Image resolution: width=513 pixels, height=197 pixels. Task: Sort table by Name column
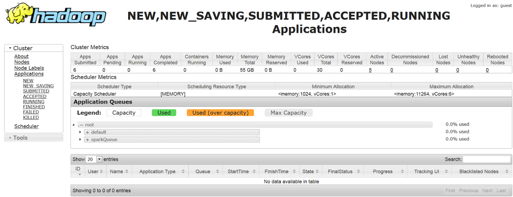click(119, 171)
